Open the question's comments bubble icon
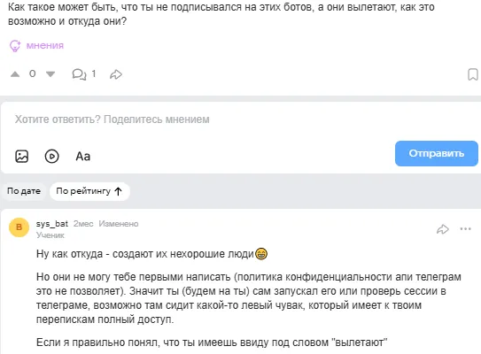481x354 pixels. 79,74
